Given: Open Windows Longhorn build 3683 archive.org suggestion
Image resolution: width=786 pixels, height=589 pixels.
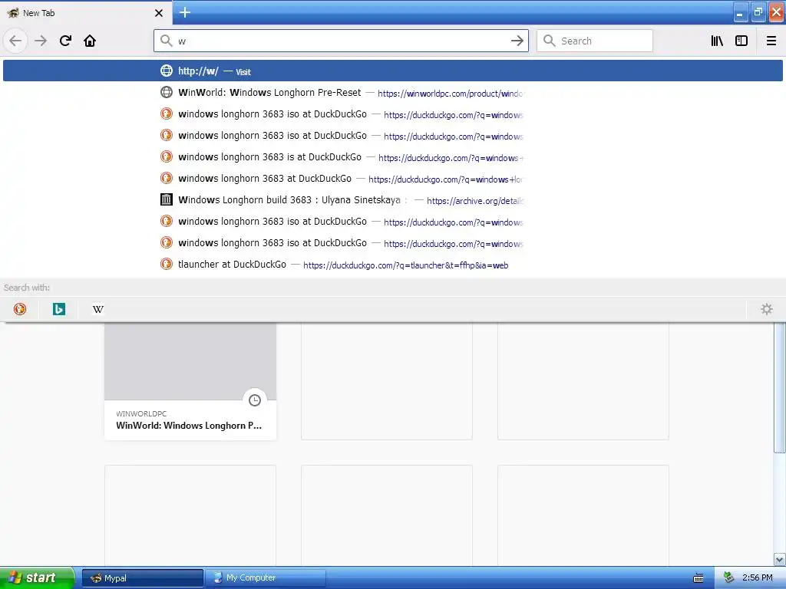Looking at the screenshot, I should coord(393,200).
